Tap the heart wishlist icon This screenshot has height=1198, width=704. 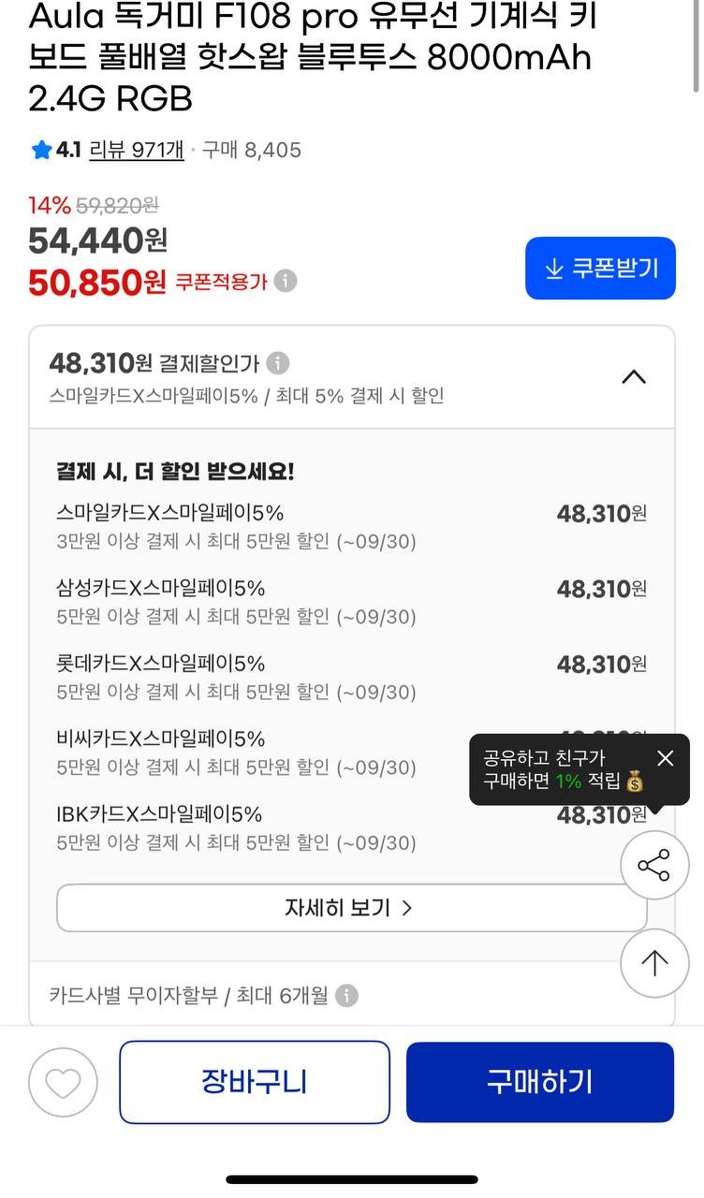(x=63, y=1083)
